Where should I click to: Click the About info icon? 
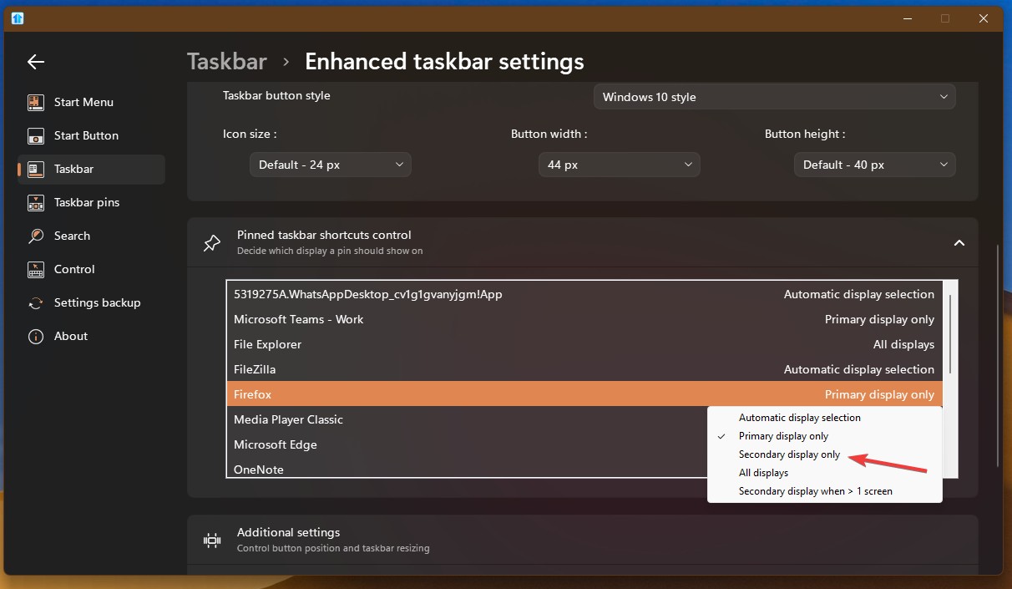[35, 336]
